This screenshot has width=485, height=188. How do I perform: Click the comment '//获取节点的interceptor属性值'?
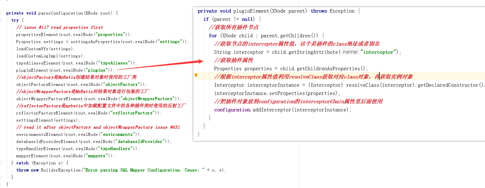tap(297, 44)
